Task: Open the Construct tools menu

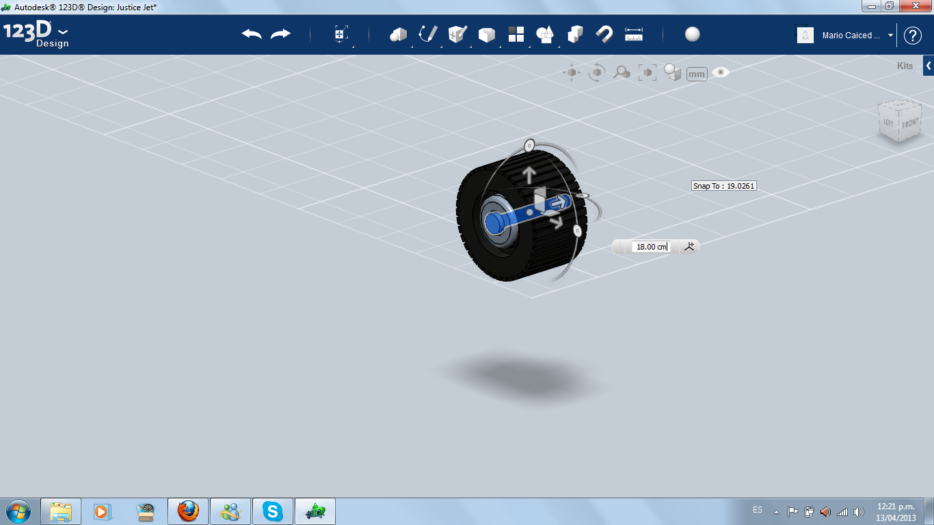Action: (x=457, y=34)
